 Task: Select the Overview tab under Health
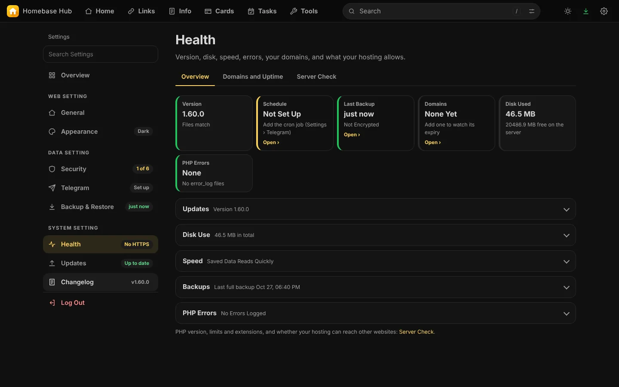[x=195, y=77]
